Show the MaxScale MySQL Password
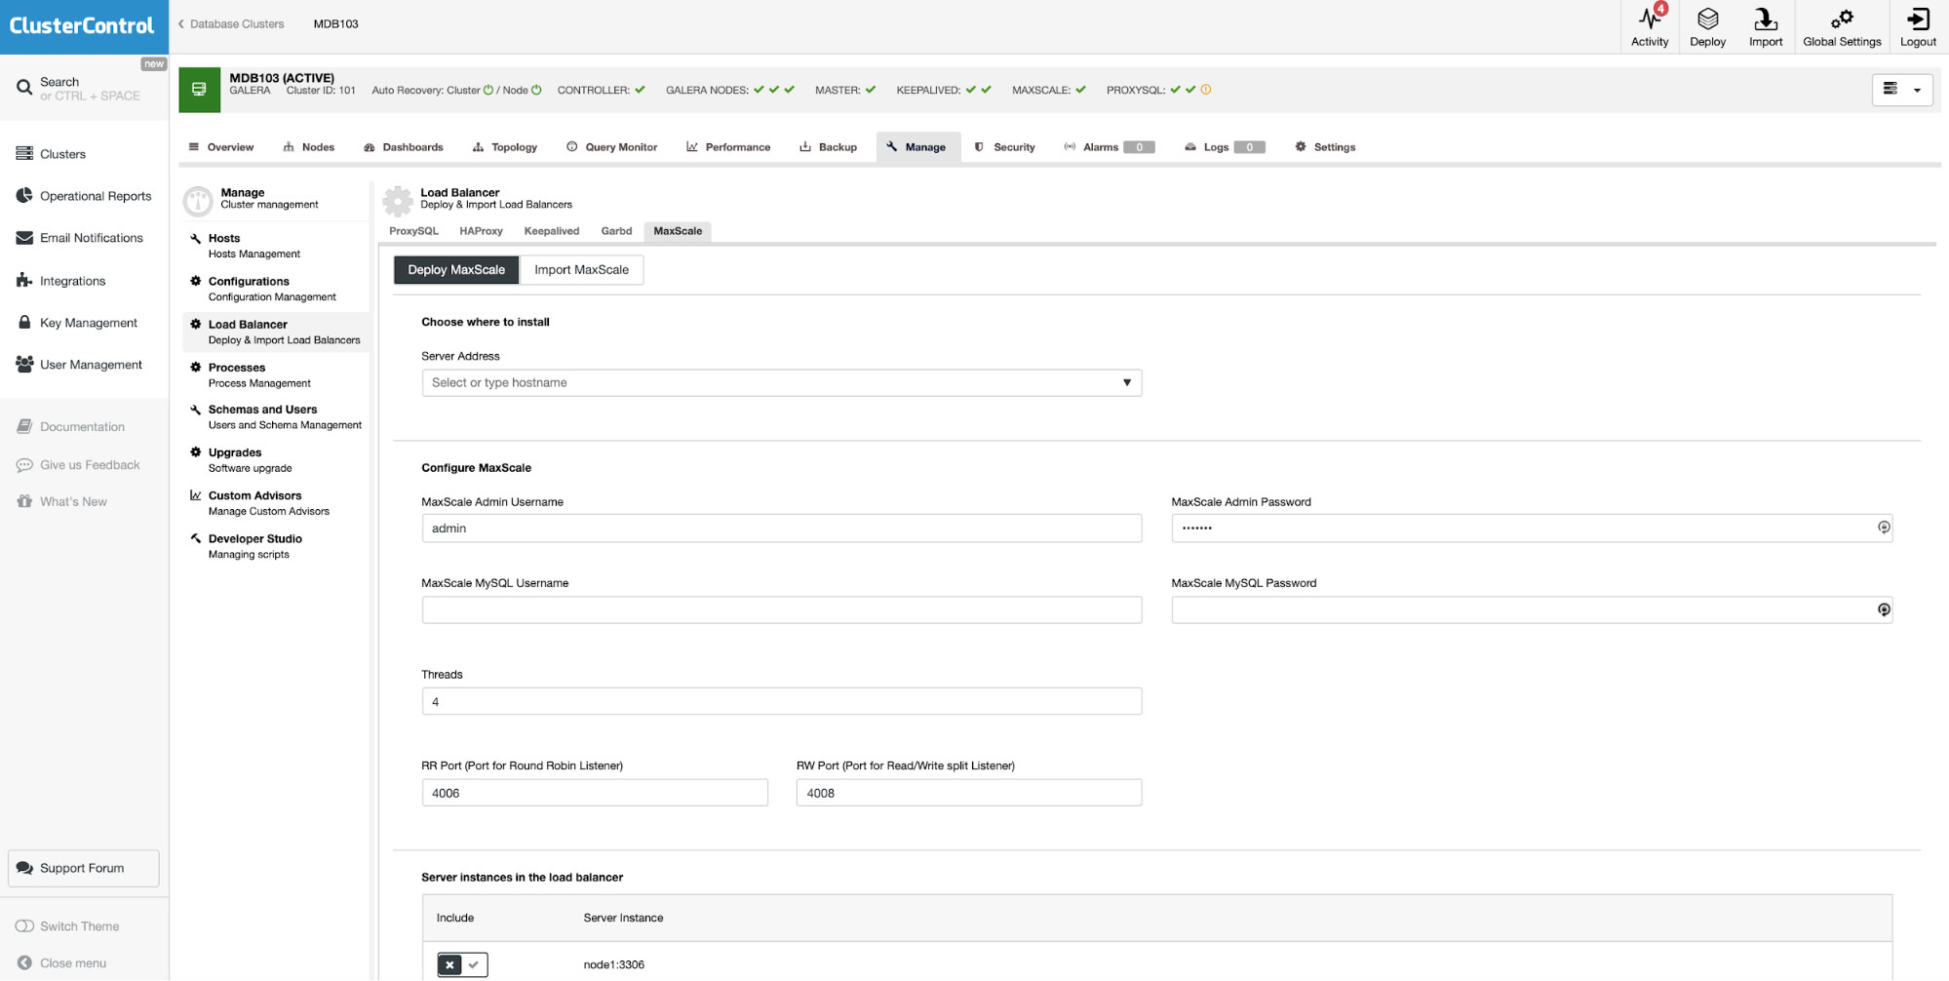1949x981 pixels. (1884, 609)
